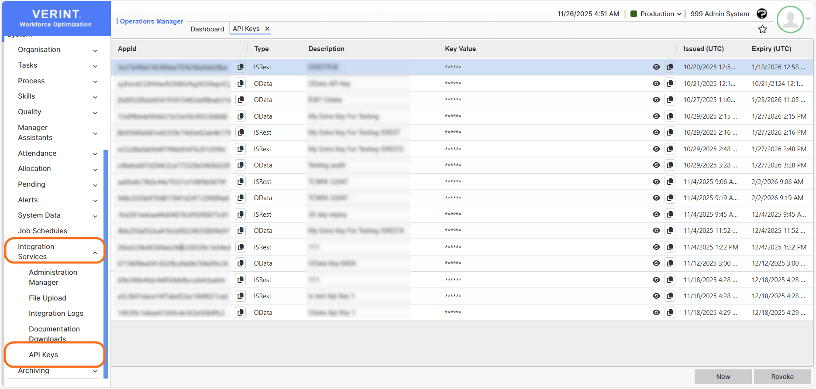The height and width of the screenshot is (389, 816).
Task: Click the help icon beside 999 Admin System
Action: [x=761, y=14]
